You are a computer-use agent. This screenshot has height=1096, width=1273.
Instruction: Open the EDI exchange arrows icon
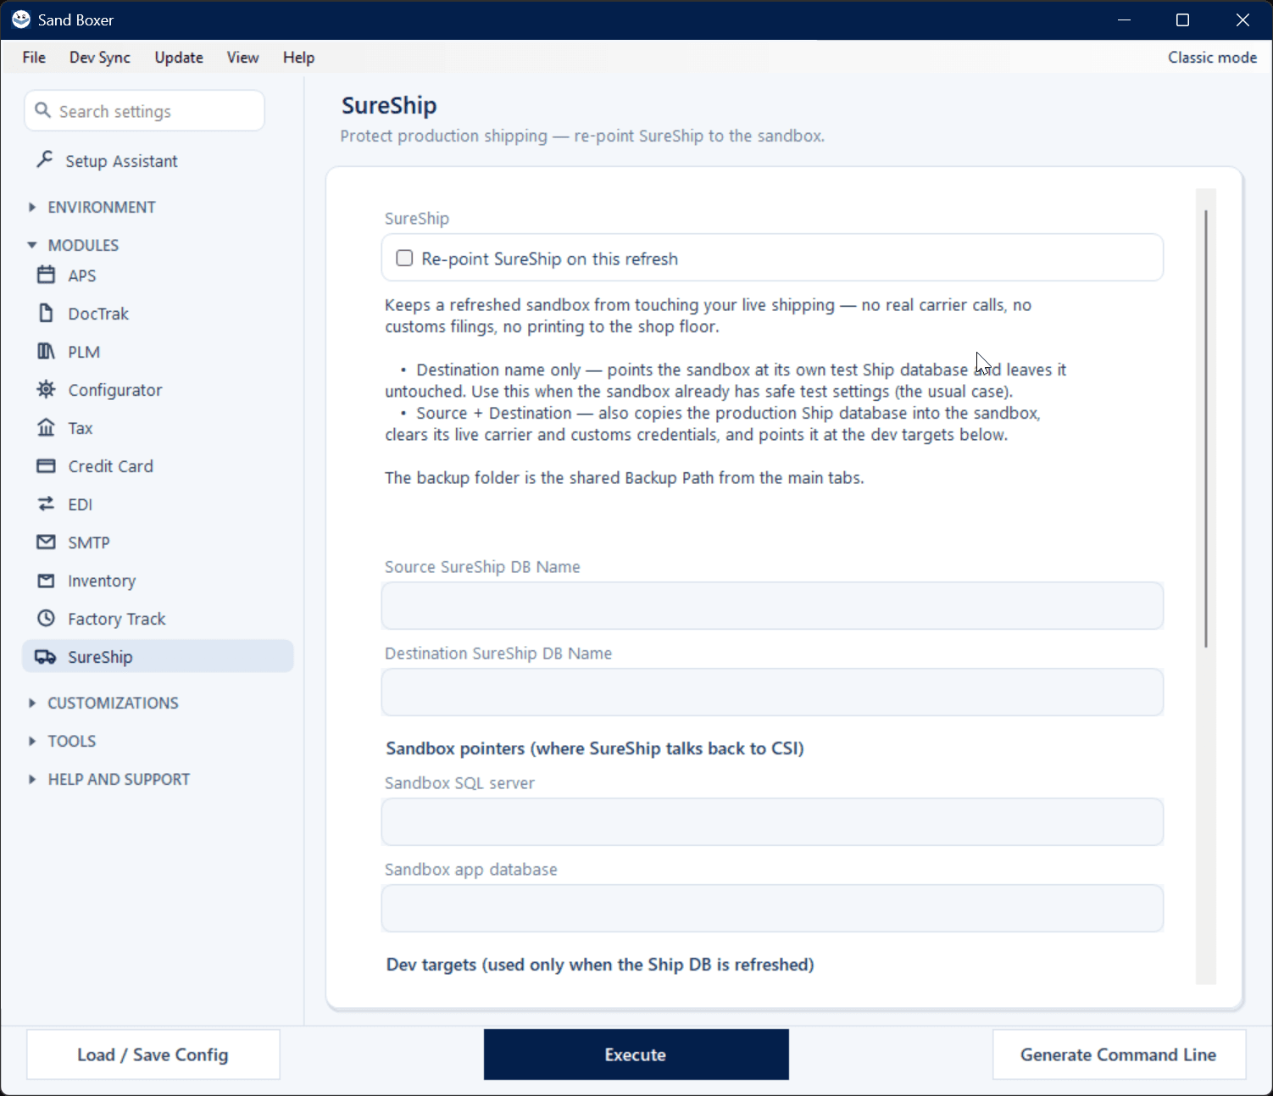[x=46, y=503]
